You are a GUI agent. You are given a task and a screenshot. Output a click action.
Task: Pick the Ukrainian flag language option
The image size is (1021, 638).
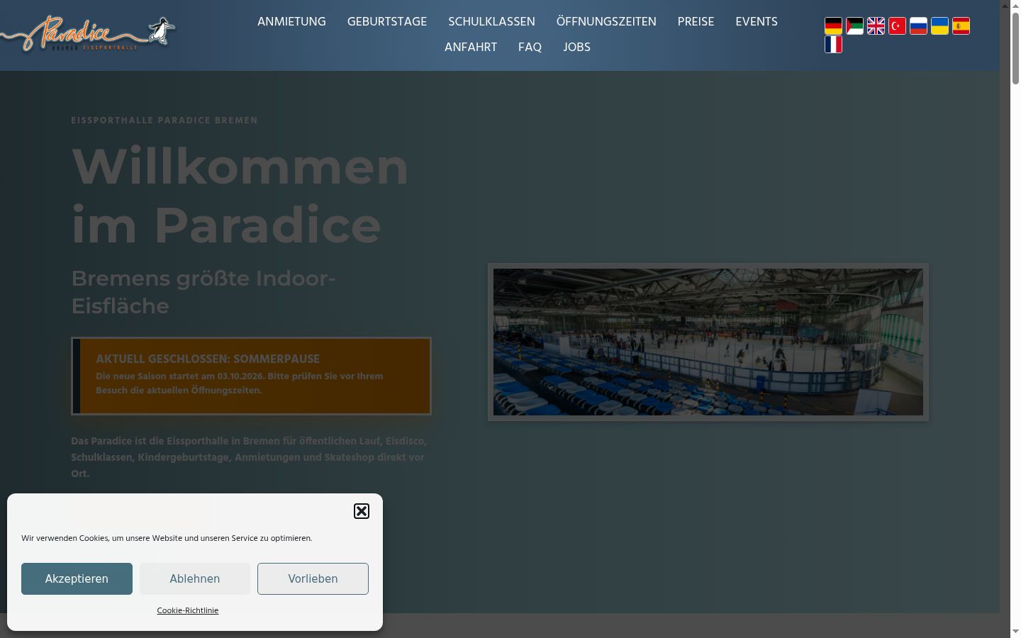click(x=940, y=26)
